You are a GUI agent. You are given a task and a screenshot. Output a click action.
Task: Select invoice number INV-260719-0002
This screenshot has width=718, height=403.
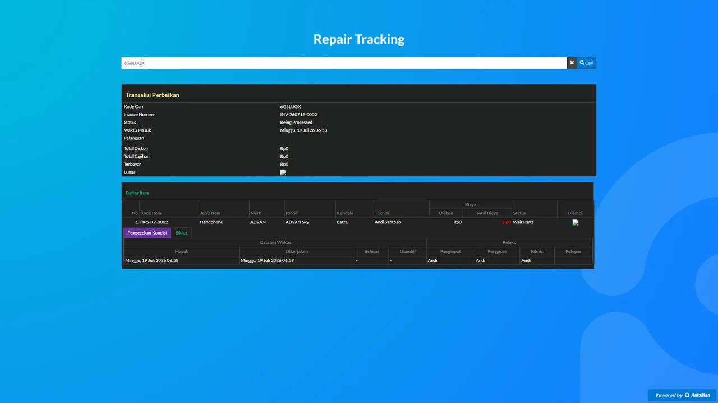pos(298,115)
